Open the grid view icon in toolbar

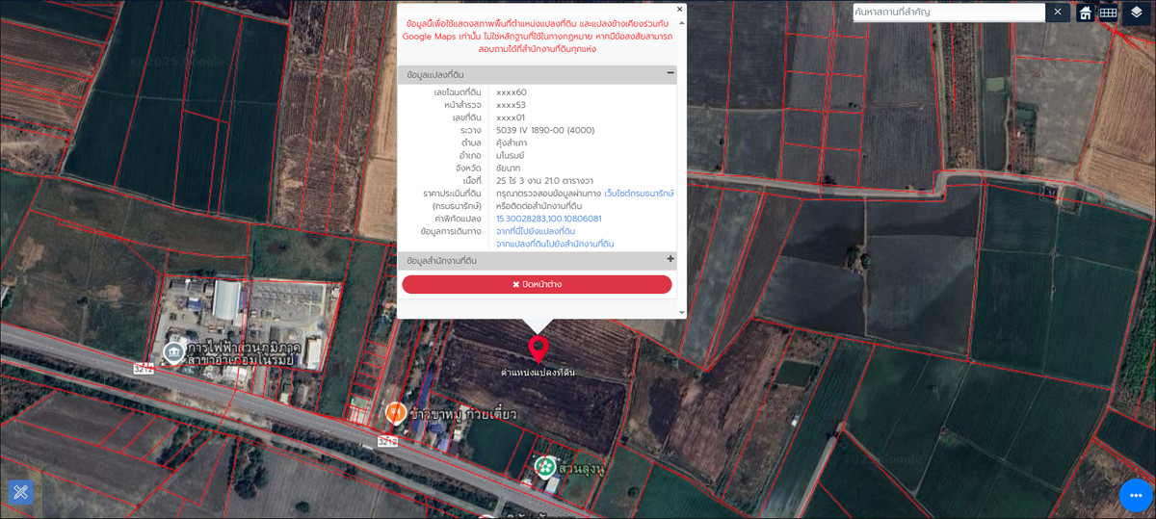coord(1109,13)
